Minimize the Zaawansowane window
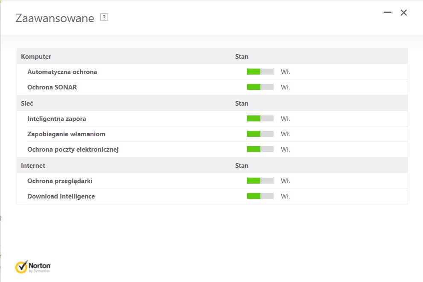The image size is (423, 282). tap(388, 13)
